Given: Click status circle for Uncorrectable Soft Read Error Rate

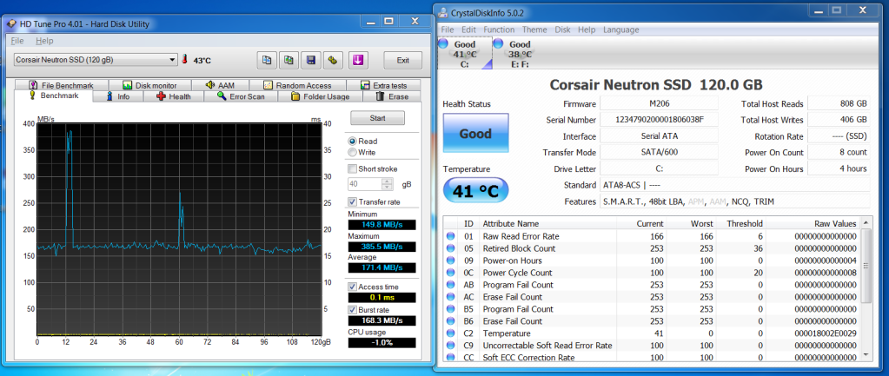Looking at the screenshot, I should (451, 346).
